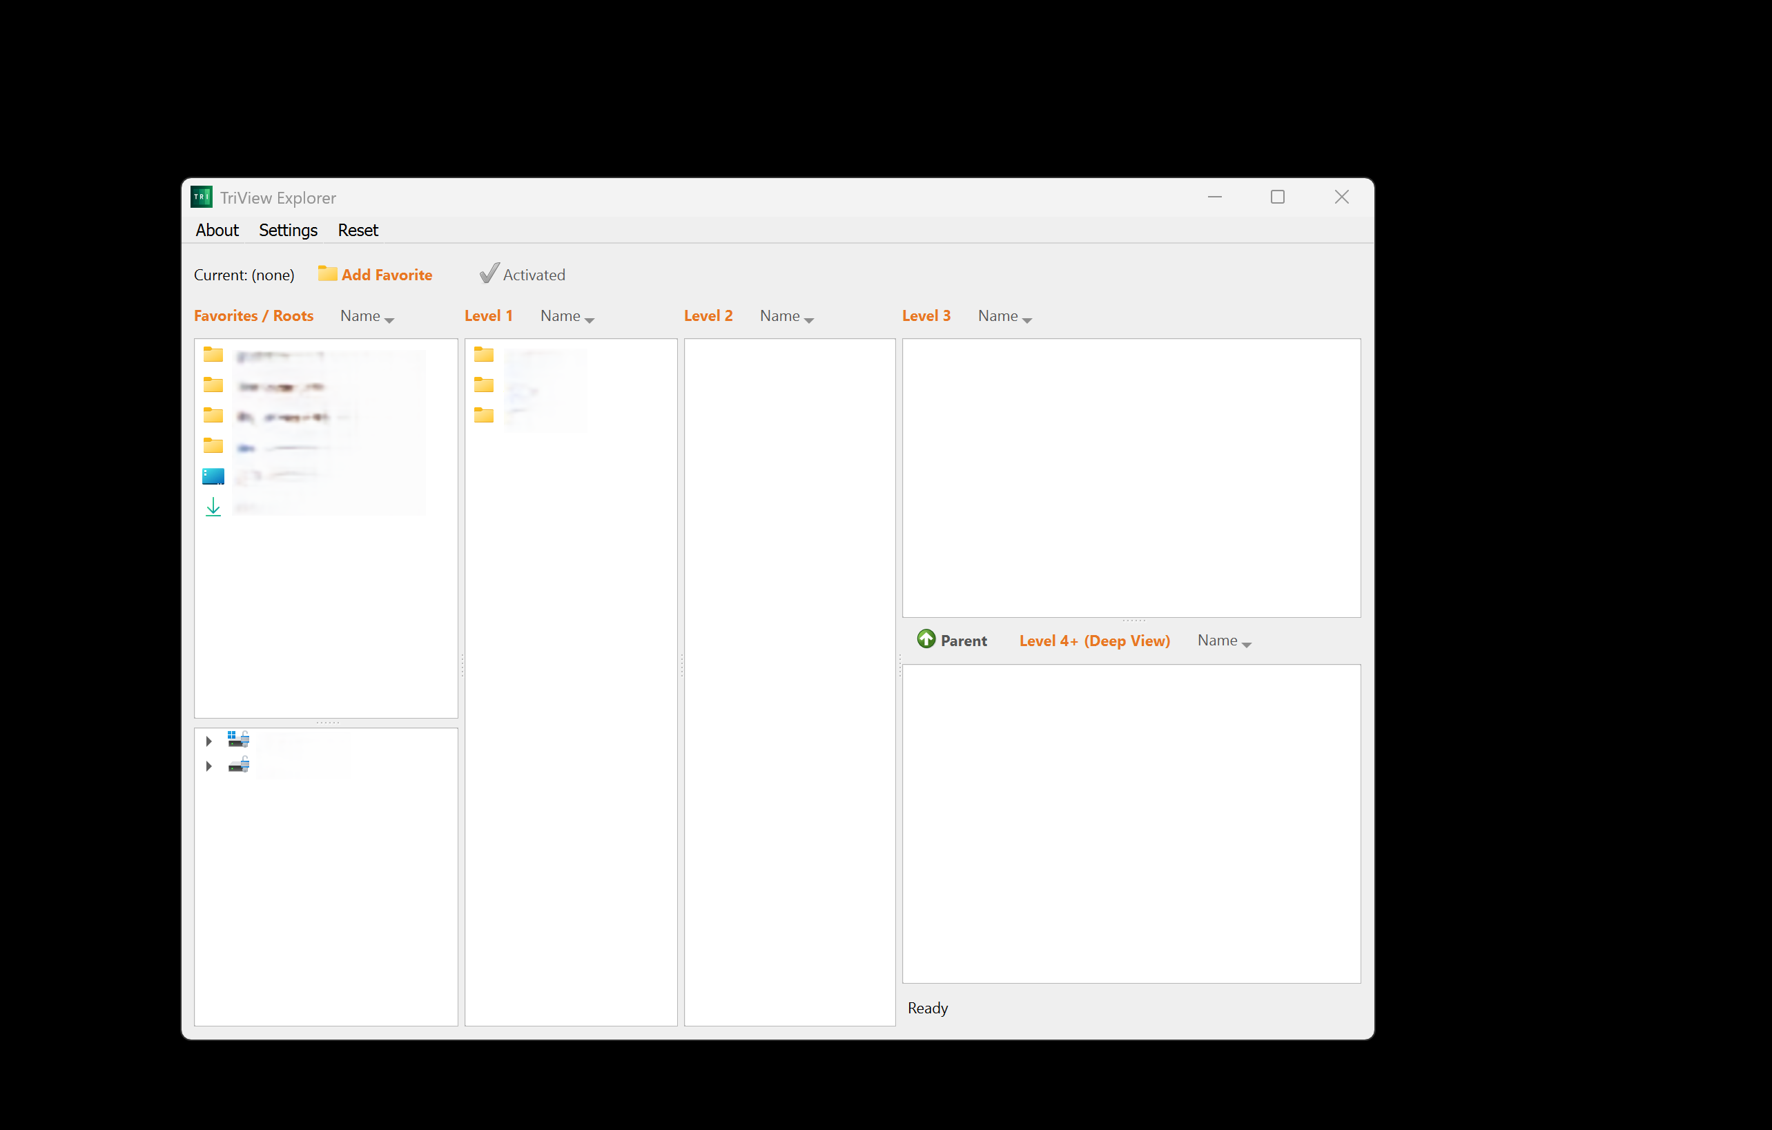
Task: Click the Add Favorite button
Action: (386, 273)
